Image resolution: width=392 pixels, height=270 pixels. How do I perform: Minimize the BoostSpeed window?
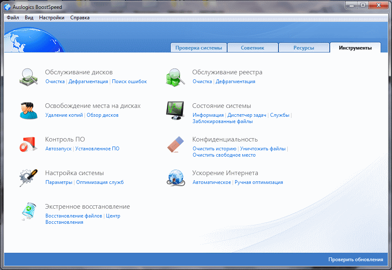352,5
